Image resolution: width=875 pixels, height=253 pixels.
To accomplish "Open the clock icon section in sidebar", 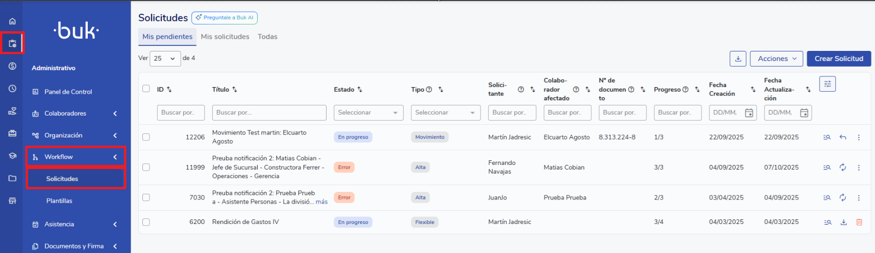I will [12, 89].
